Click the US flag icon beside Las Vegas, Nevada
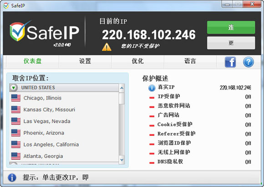The height and width of the screenshot is (187, 264). (x=16, y=121)
